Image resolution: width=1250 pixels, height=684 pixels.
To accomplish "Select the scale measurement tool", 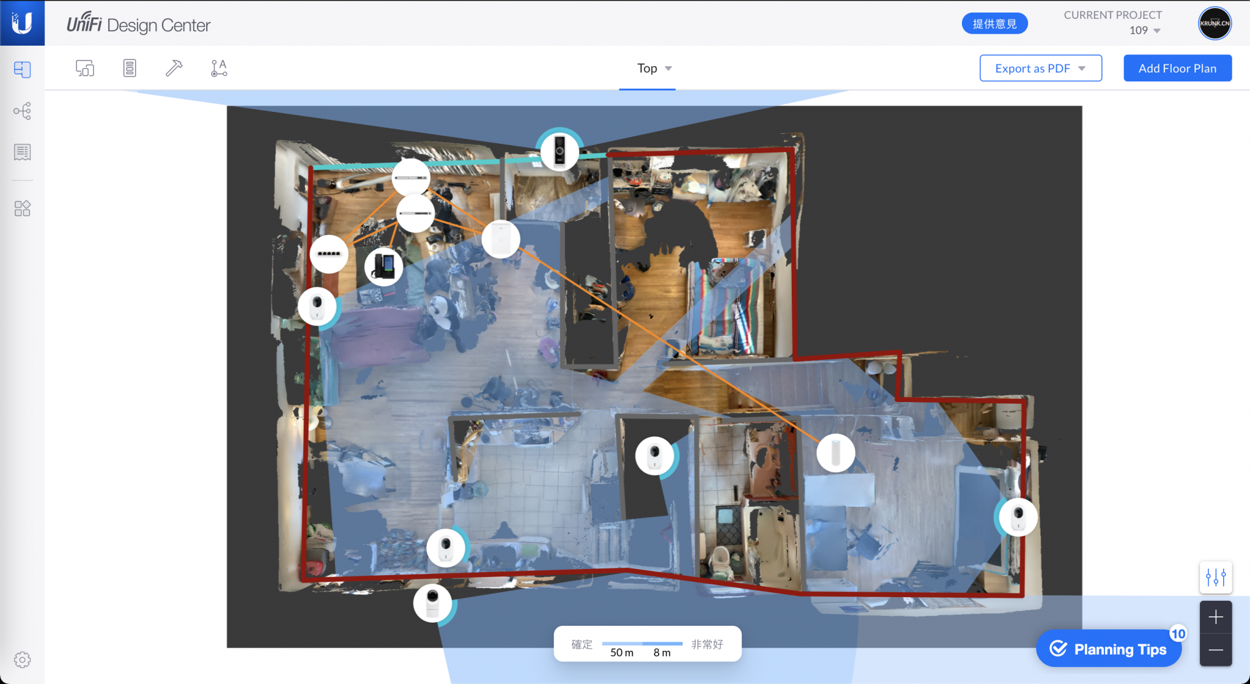I will [x=219, y=68].
